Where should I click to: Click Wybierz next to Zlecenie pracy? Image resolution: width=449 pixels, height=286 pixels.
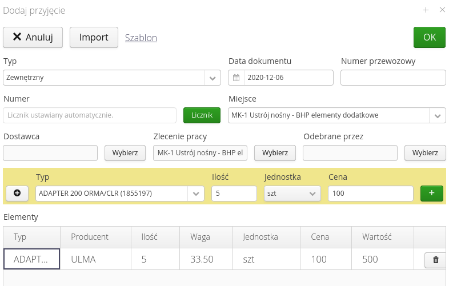coord(275,153)
